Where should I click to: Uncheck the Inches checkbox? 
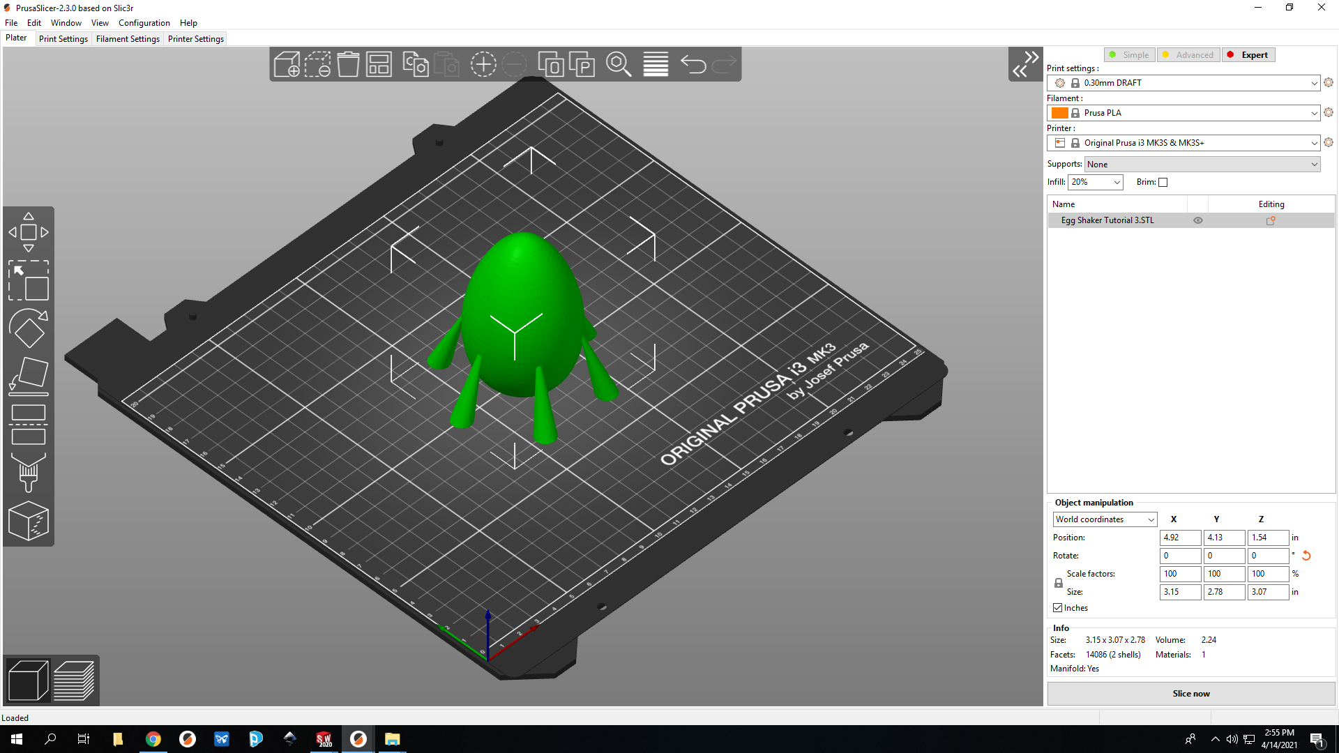tap(1058, 608)
